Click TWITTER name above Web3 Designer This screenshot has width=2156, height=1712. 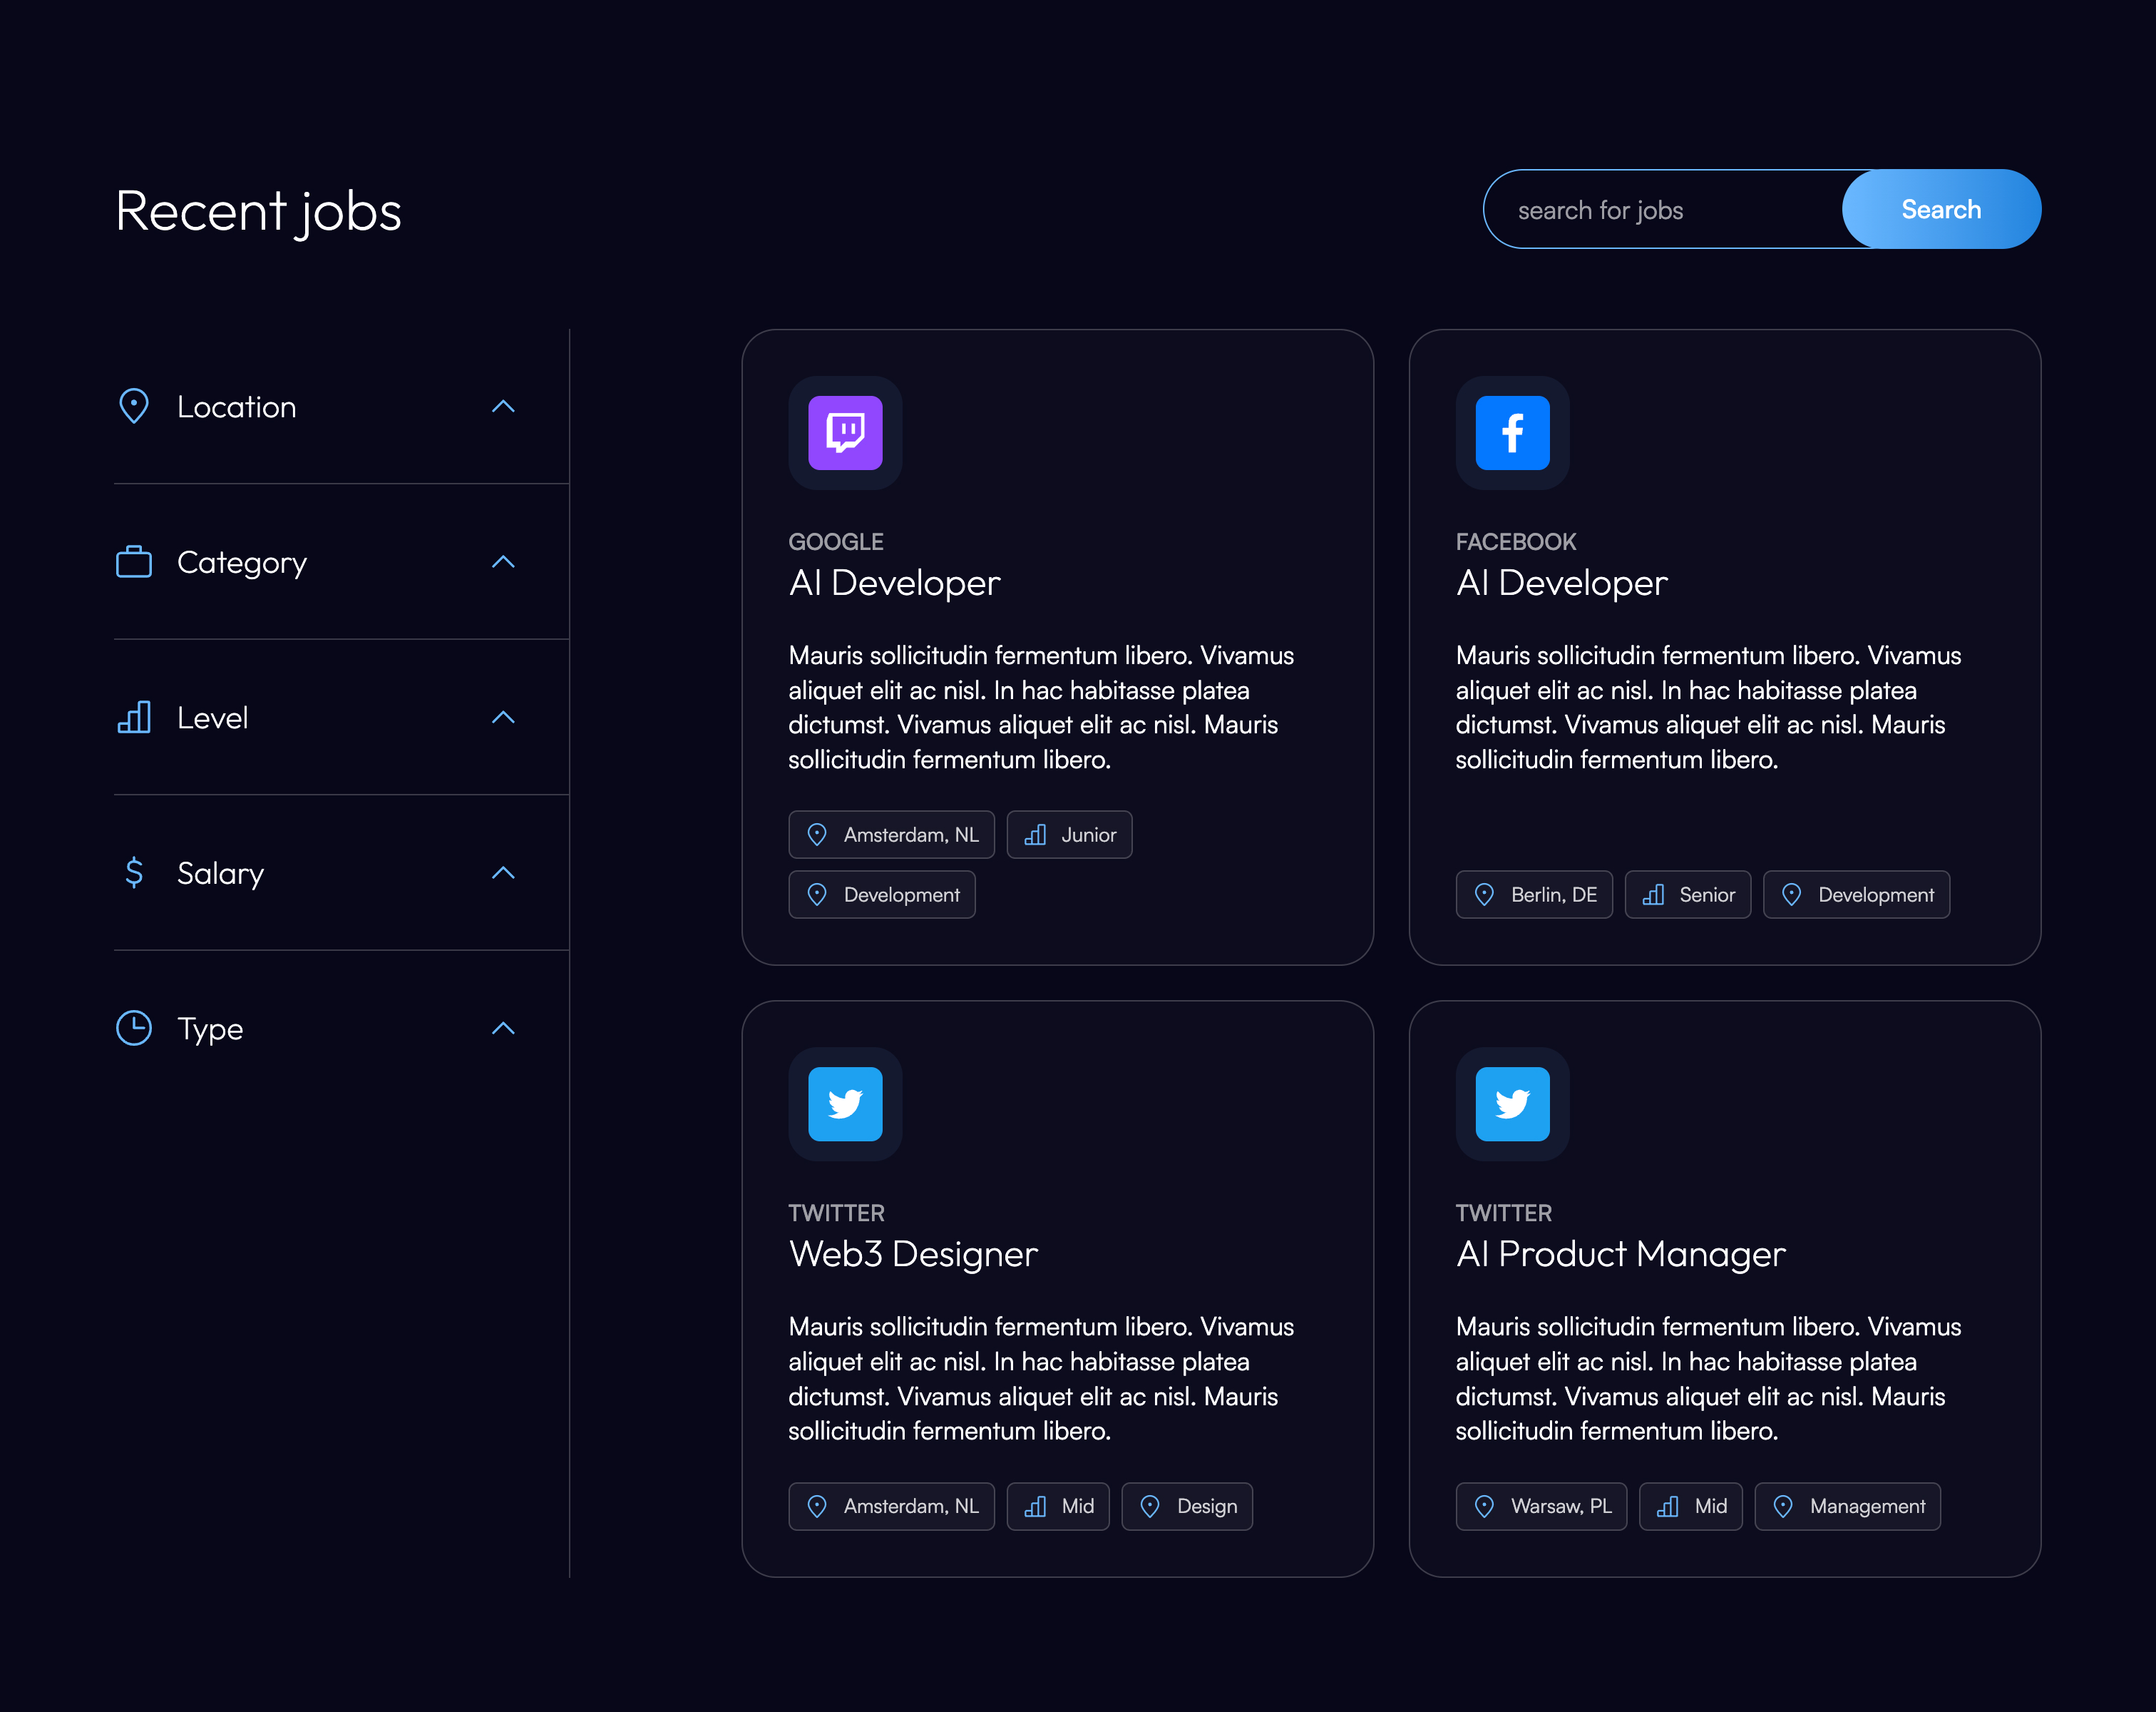click(x=836, y=1213)
